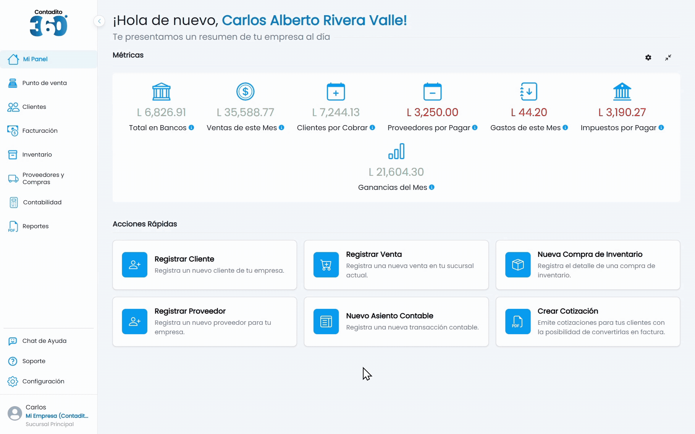Show info tooltip for Ganancias del Mes

tap(432, 187)
